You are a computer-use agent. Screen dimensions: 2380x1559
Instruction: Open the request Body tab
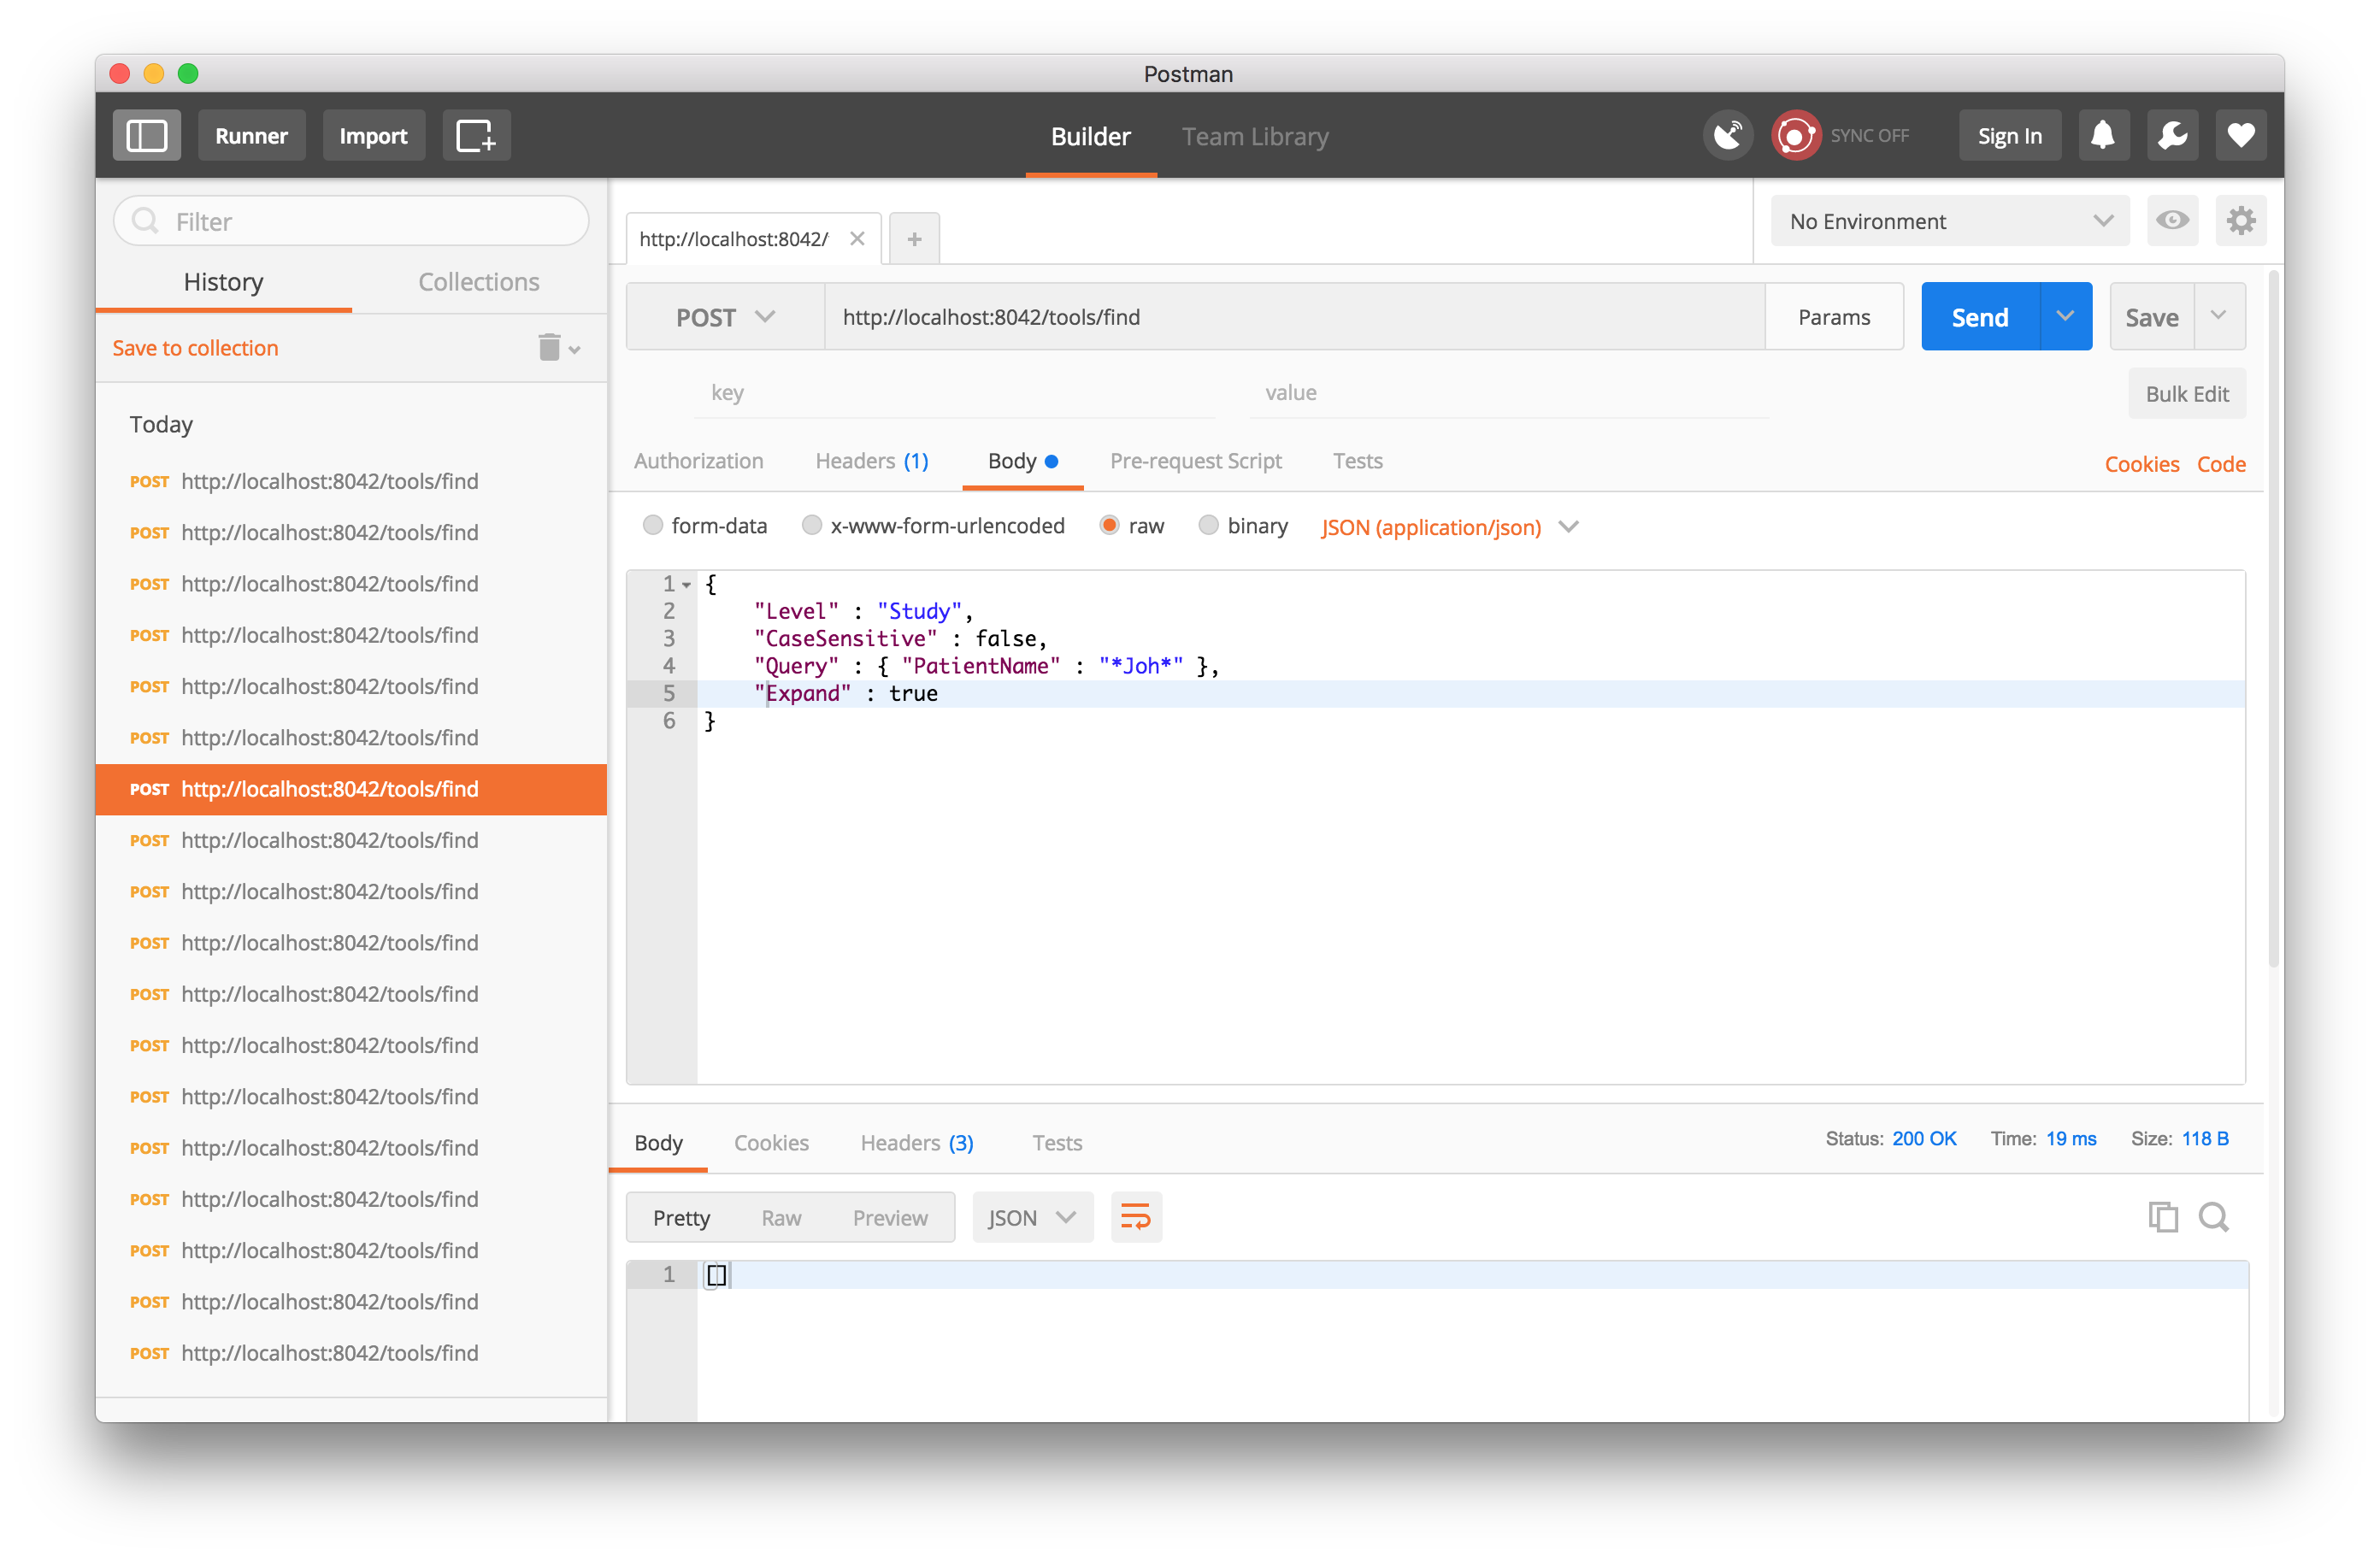pos(1022,461)
